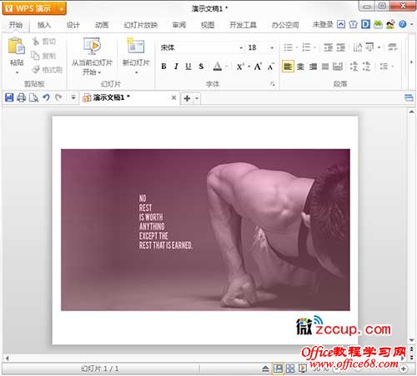Expand the 从当前幻灯片开始 dropdown arrow
This screenshot has width=417, height=376.
coord(99,72)
